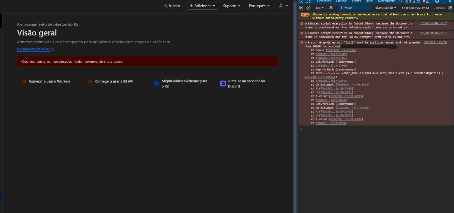Open the 'Suporte' menu

232,6
